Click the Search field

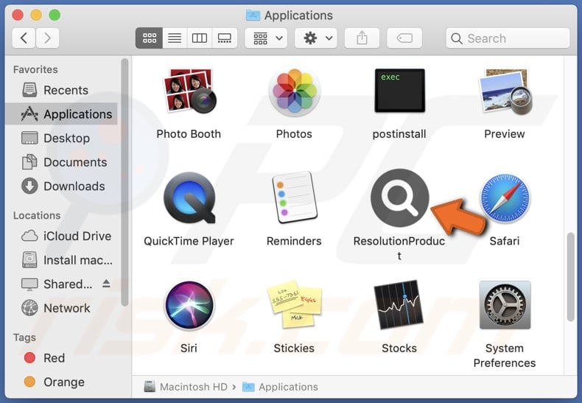(508, 38)
